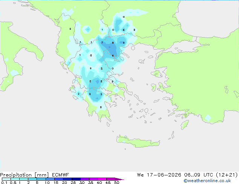Image resolution: width=239 pixels, height=184 pixels.
Task: Pick the 15–20 mm legend swatch
Action: [58, 179]
